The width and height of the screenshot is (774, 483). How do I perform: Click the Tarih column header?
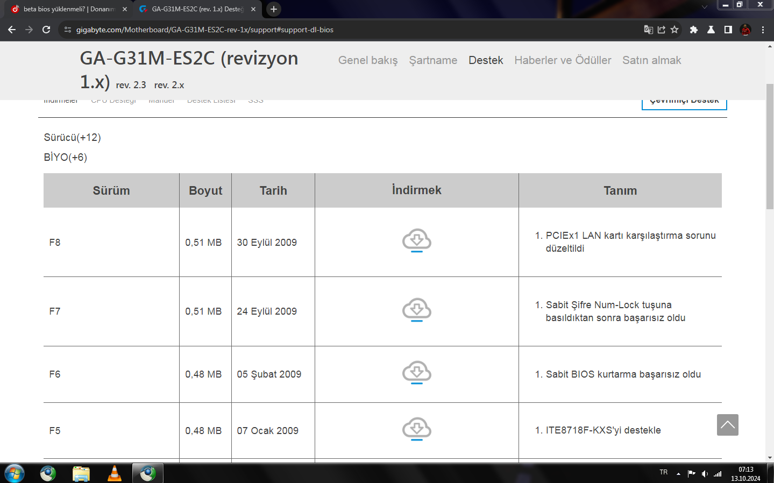pos(273,190)
